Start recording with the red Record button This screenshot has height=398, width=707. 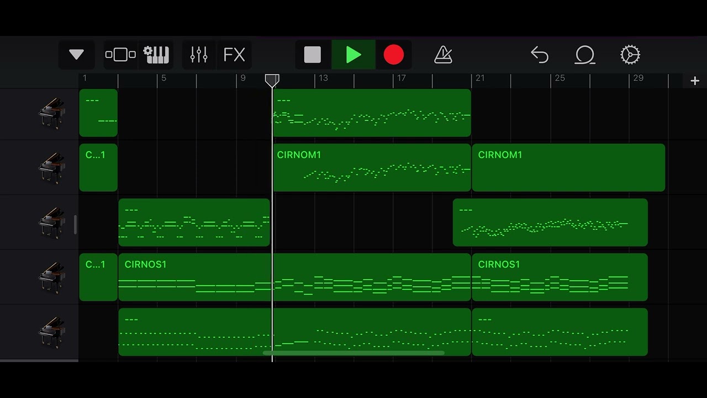coord(394,55)
